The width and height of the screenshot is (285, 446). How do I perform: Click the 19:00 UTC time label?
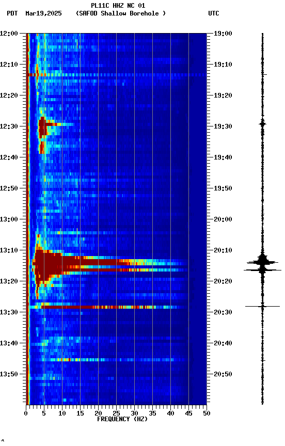click(x=223, y=34)
